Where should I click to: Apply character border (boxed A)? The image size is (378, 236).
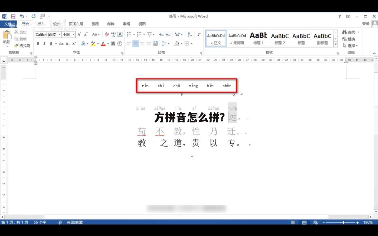tap(120, 35)
